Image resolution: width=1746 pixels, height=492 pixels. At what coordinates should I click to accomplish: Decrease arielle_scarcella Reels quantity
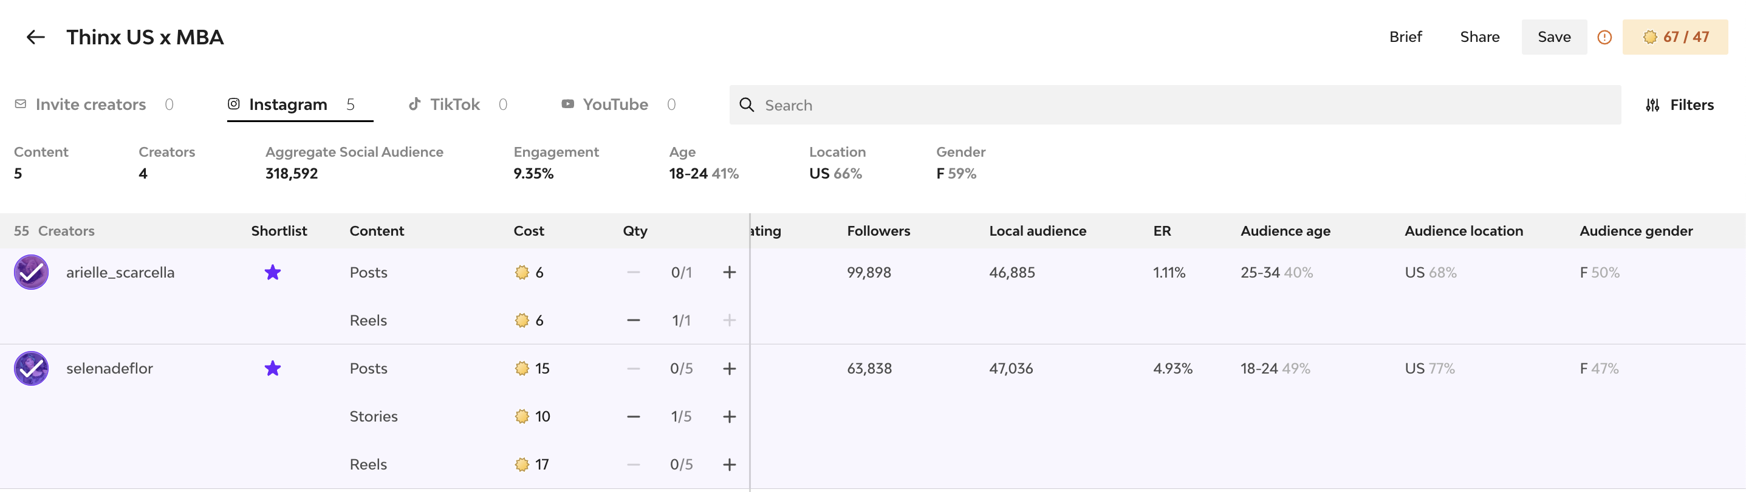coord(633,321)
